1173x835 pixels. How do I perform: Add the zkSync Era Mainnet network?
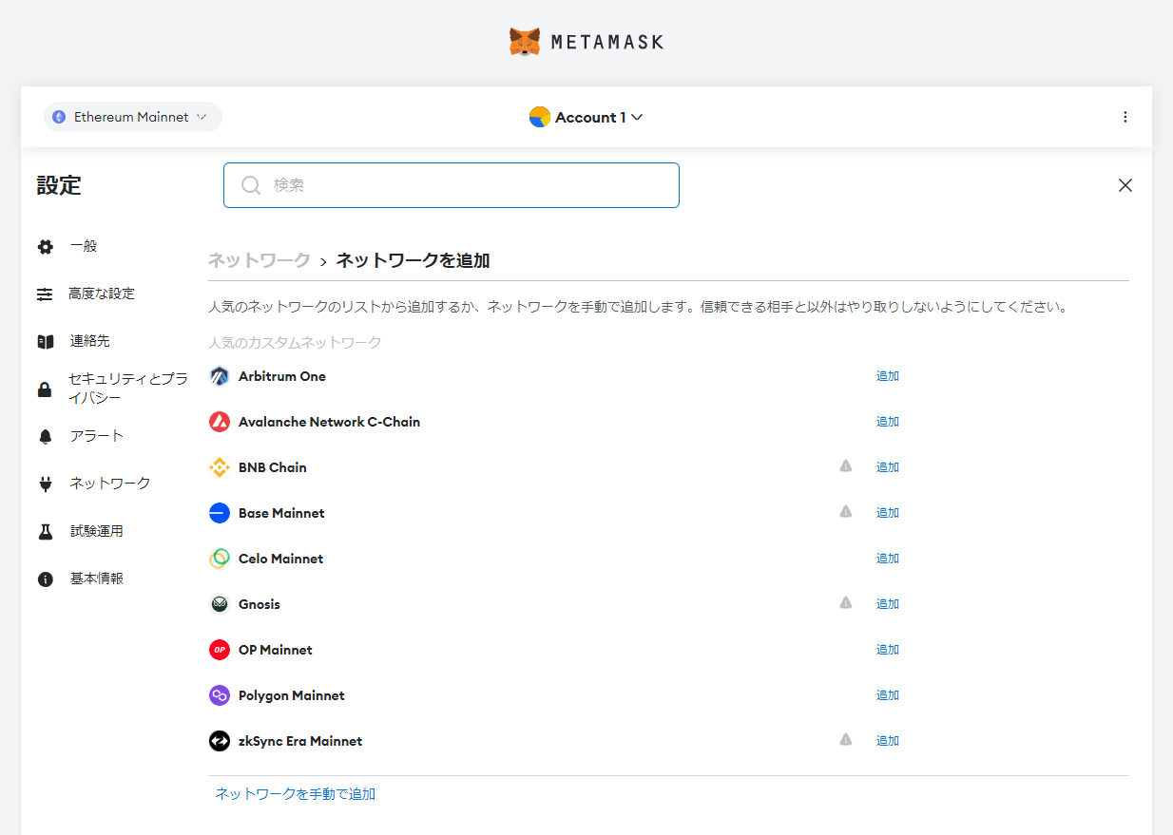(888, 741)
